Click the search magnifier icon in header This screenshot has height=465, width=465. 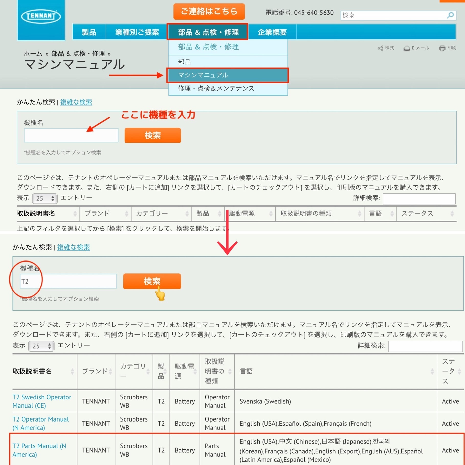[450, 15]
